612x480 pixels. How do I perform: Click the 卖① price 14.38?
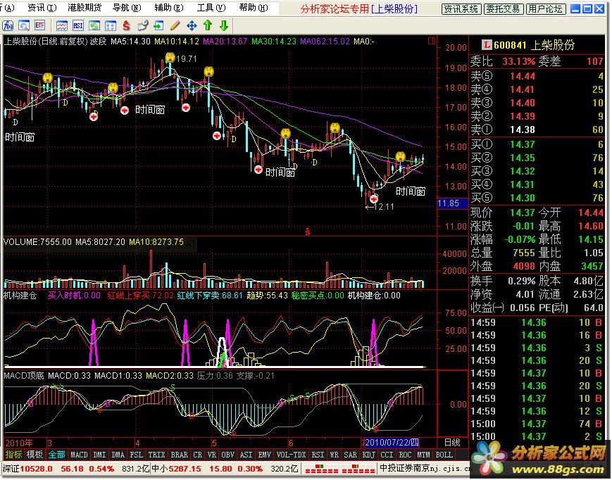523,130
